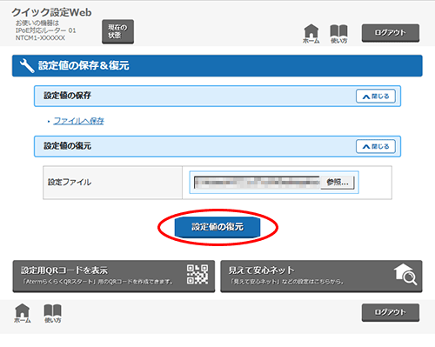Click the 設定値の保存&復元 heading bar
This screenshot has width=435, height=347.
[x=217, y=65]
